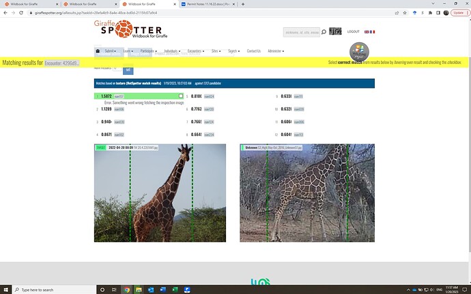Image resolution: width=471 pixels, height=294 pixels.
Task: Show hidden system tray icons chevron
Action: click(x=408, y=289)
